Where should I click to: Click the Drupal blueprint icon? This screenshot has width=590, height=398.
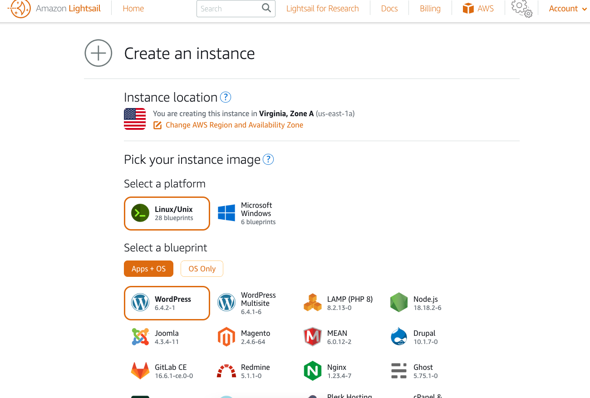399,337
